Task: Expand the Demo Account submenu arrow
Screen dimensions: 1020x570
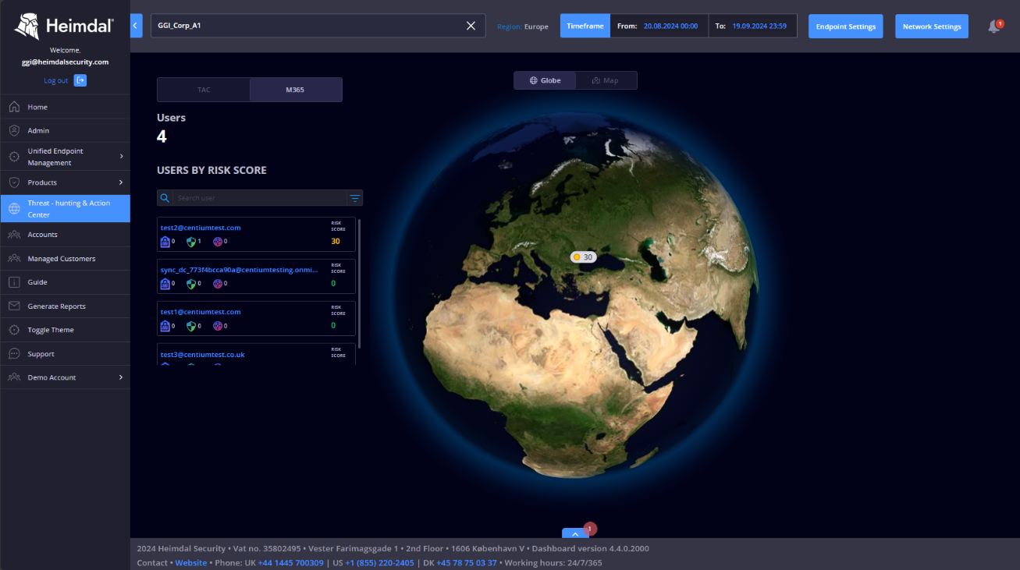Action: click(121, 377)
